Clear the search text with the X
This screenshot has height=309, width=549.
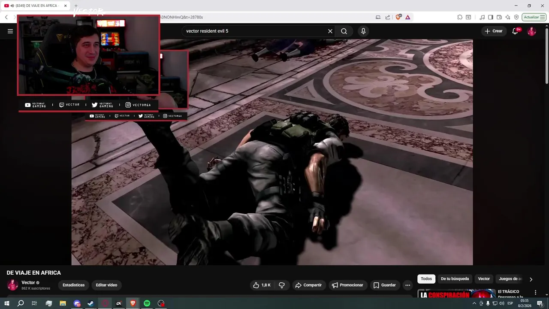330,31
